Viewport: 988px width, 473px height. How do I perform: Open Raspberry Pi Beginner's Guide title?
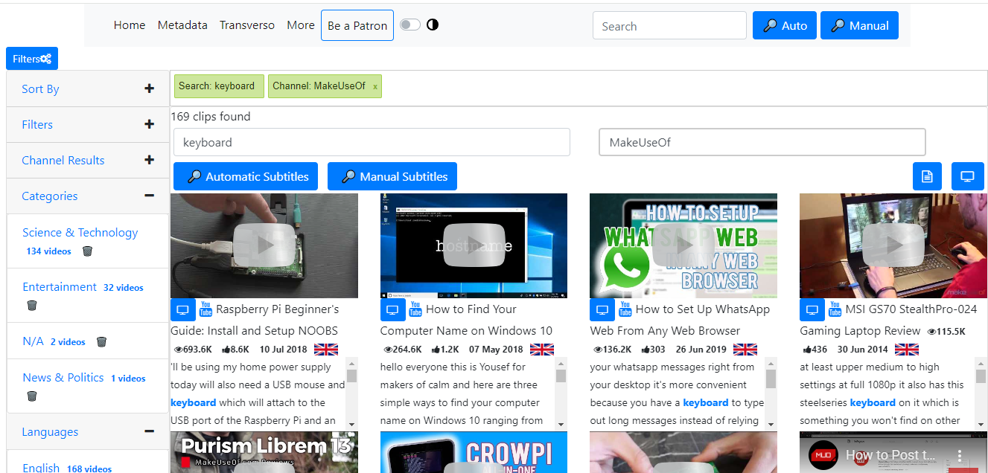255,320
